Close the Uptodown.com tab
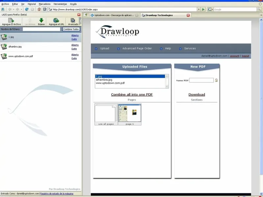This screenshot has height=197, width=263. 137,15
